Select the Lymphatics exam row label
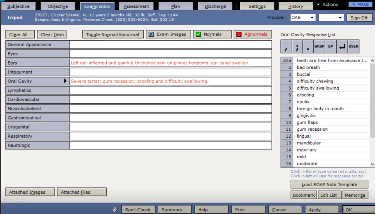The height and width of the screenshot is (214, 375). tap(37, 90)
